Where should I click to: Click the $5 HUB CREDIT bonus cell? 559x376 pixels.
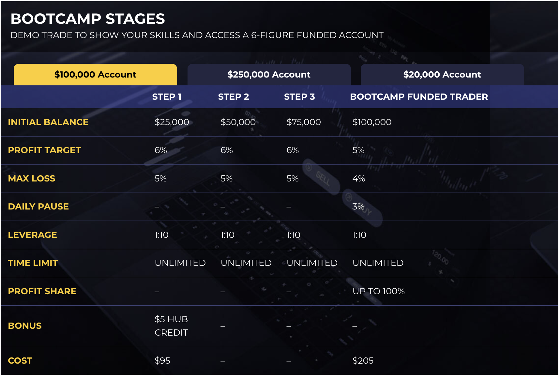[x=172, y=326]
